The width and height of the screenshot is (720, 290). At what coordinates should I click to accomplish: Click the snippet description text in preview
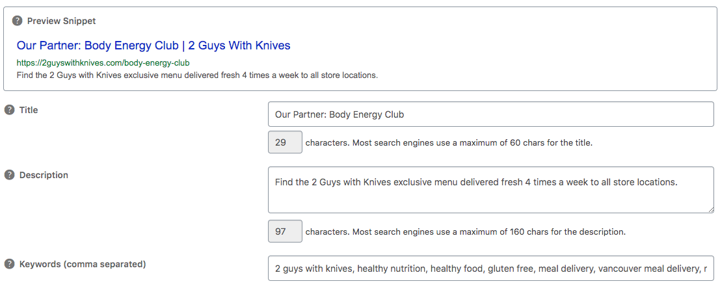[197, 75]
